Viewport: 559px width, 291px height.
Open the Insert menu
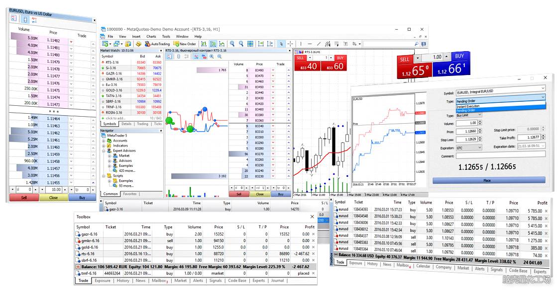[136, 36]
